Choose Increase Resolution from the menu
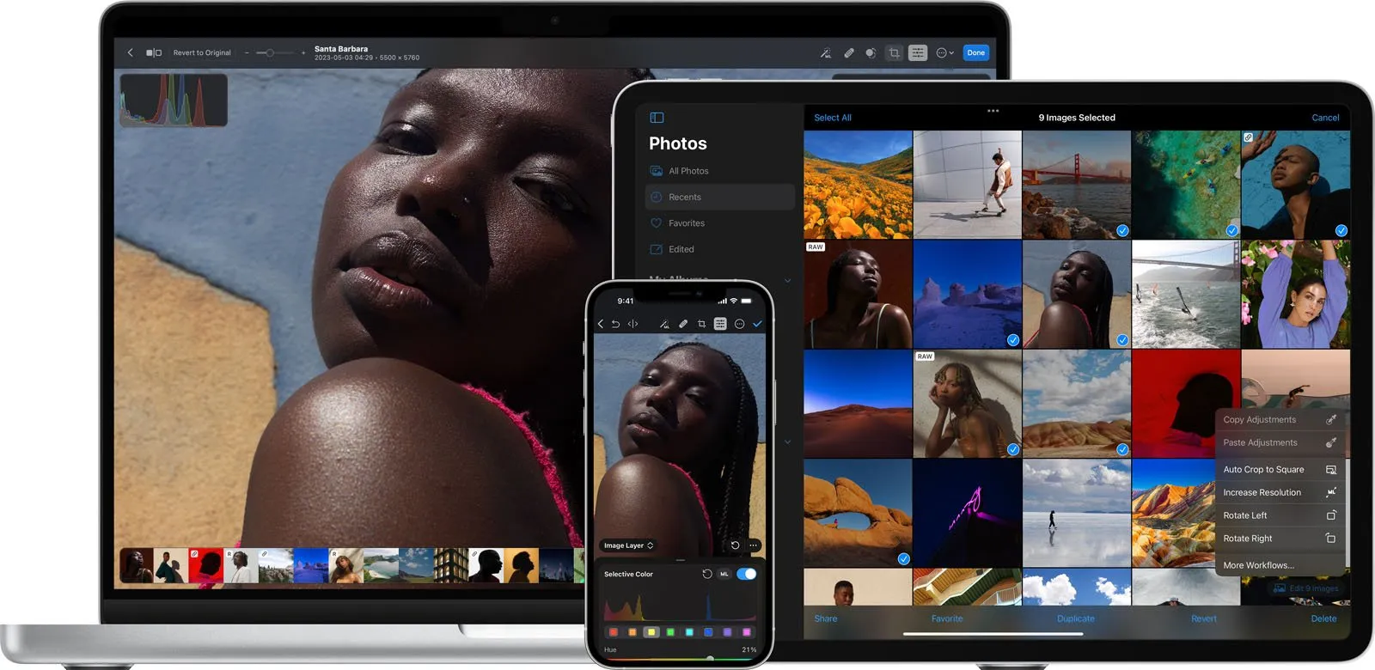 coord(1280,492)
